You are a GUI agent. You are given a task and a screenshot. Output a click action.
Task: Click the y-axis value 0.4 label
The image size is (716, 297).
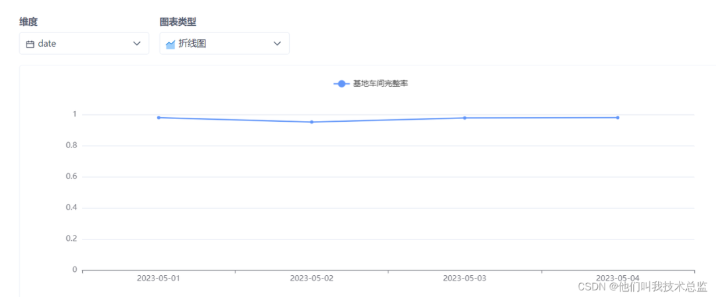pos(71,208)
